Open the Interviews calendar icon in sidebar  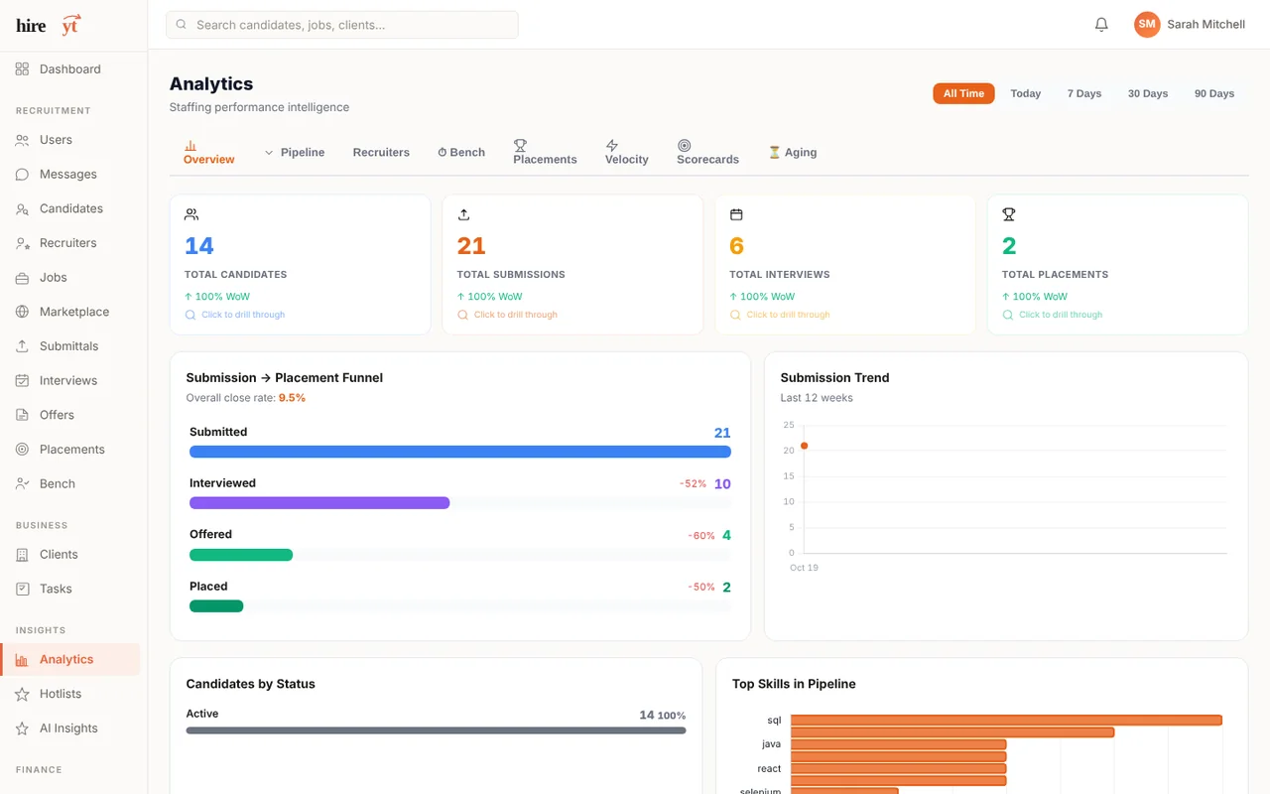22,381
